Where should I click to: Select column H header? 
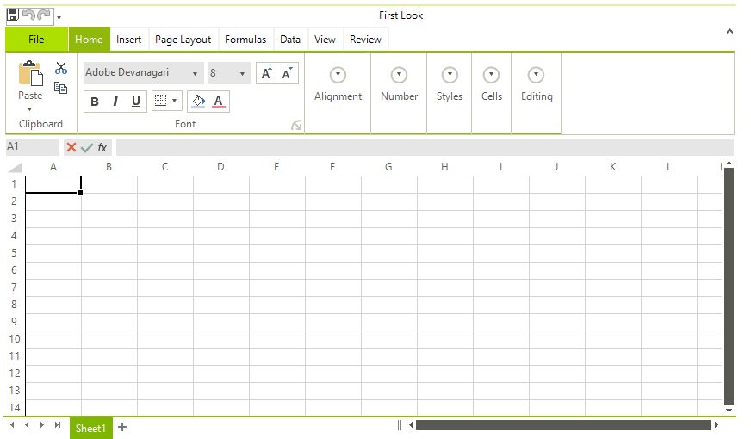pos(445,167)
